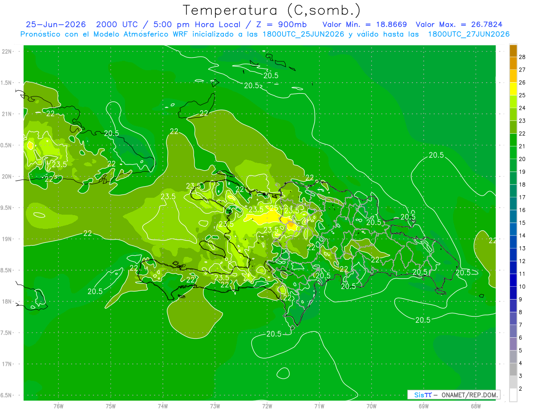534x412 pixels.
Task: Click the "Valor Max. = 26.7824" readout
Action: click(x=459, y=24)
